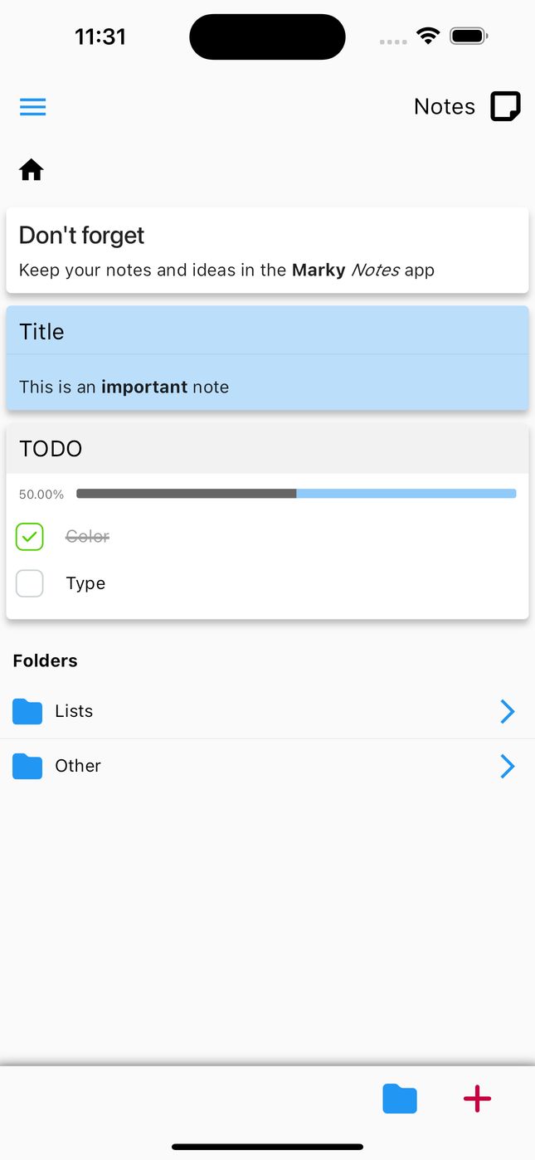Tap the TODO note header
This screenshot has width=535, height=1160.
point(267,449)
